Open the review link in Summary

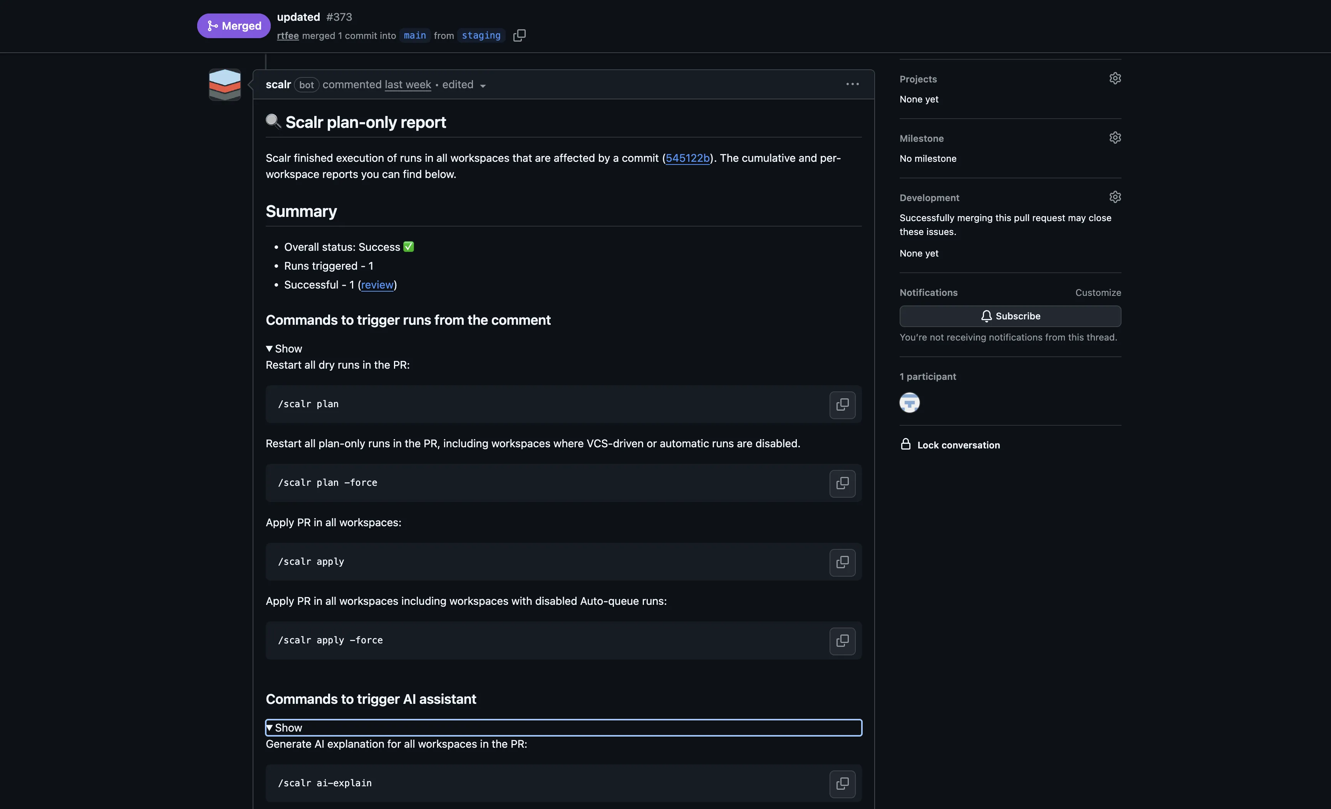377,285
